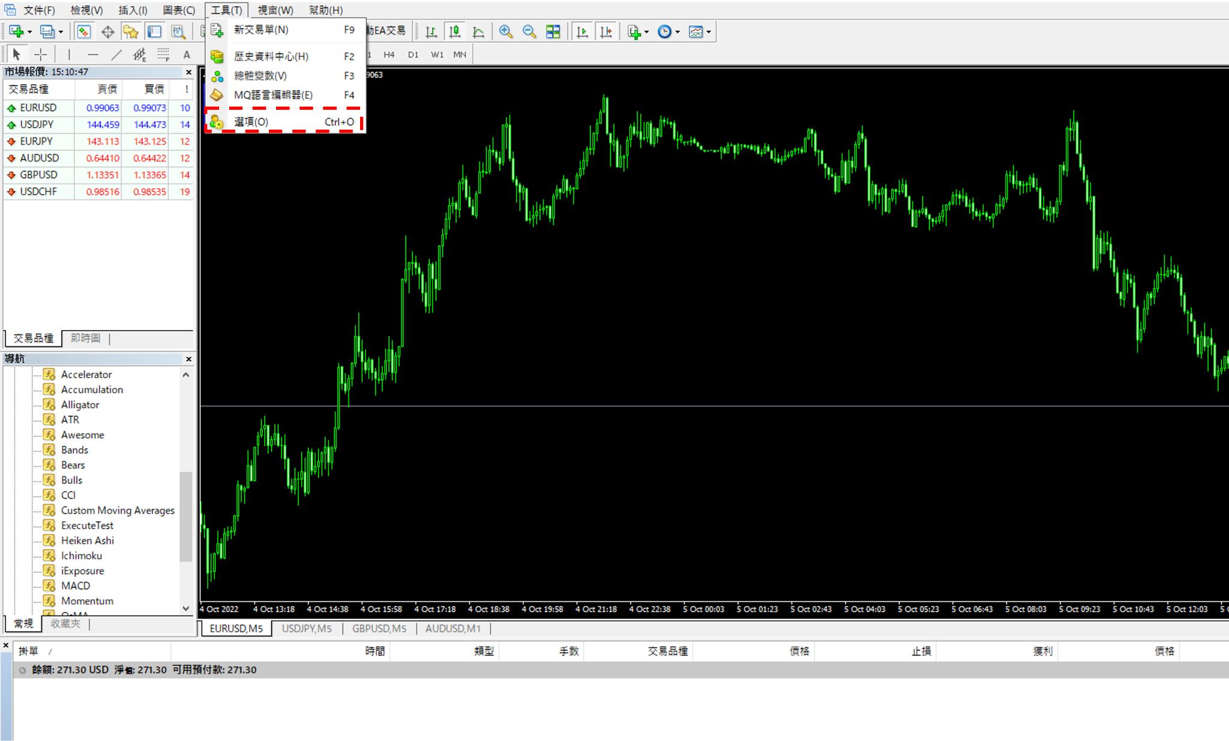Open the 圖表(C) menu
This screenshot has height=741, width=1229.
(179, 10)
